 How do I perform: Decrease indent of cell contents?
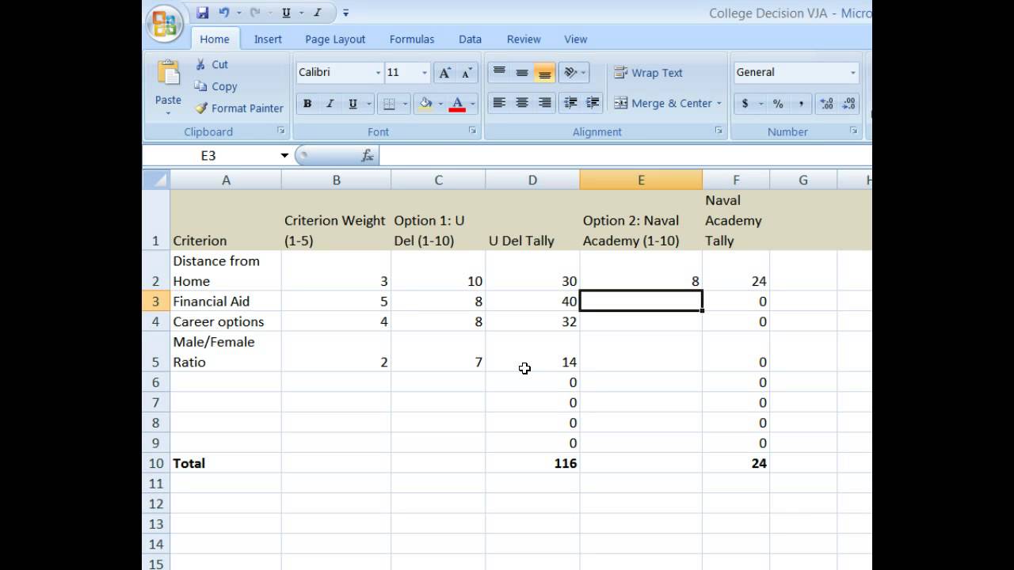click(570, 103)
